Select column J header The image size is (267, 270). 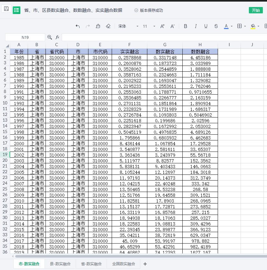coord(252,45)
